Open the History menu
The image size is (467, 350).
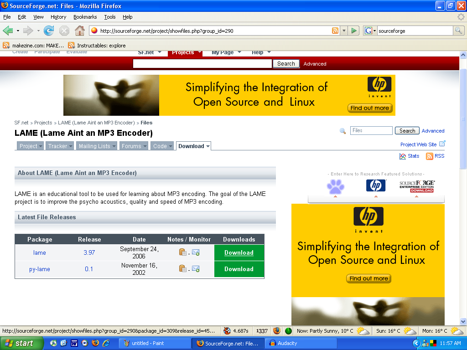pyautogui.click(x=58, y=17)
